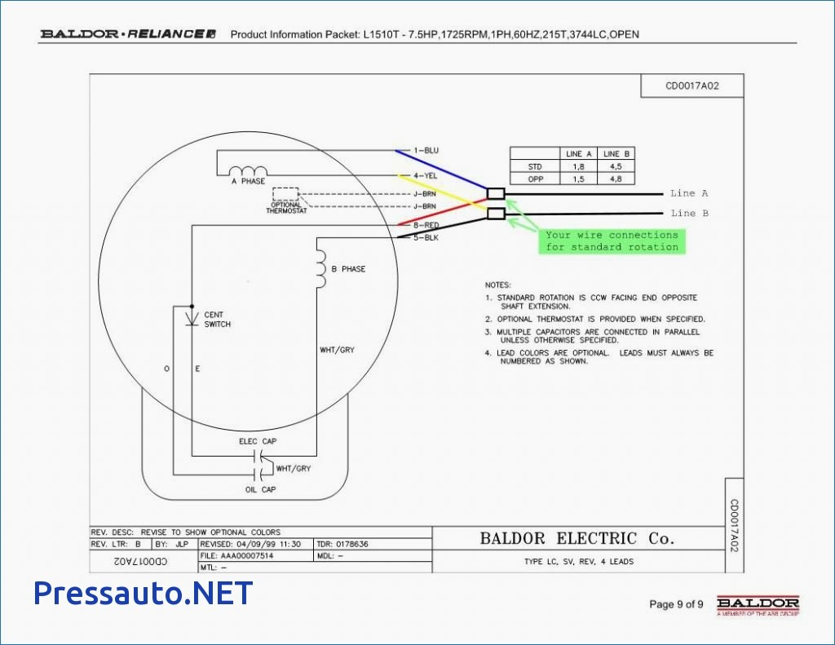Click note 4 about lead colors
Viewport: 835px width, 645px height.
(x=599, y=357)
